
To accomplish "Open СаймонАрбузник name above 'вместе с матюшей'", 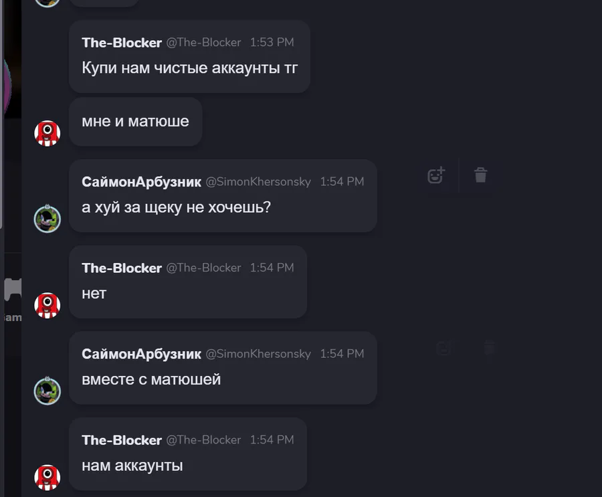I will click(x=141, y=354).
